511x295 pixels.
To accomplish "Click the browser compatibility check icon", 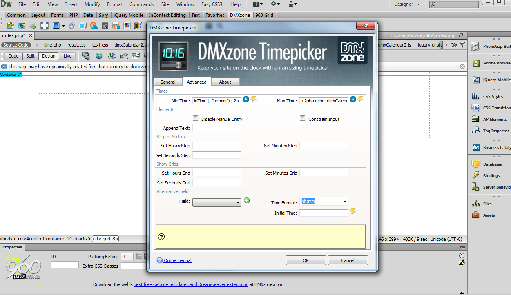I will click(x=136, y=56).
